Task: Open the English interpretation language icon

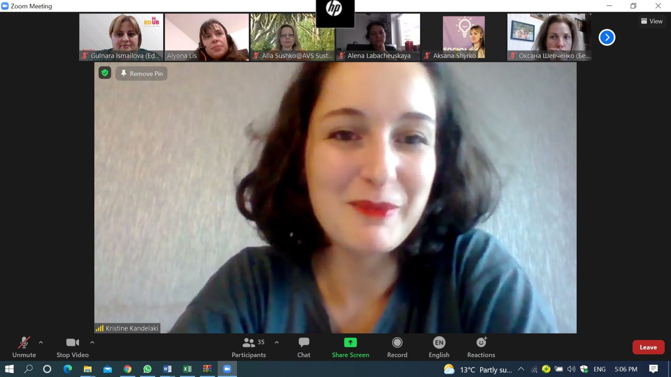Action: click(x=439, y=343)
